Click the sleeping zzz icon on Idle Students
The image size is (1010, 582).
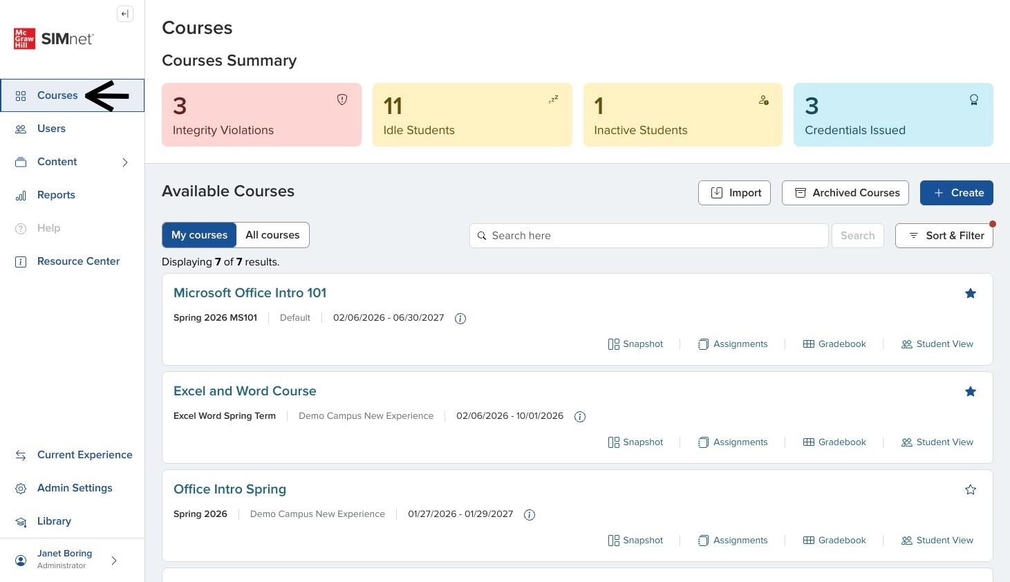click(x=553, y=100)
